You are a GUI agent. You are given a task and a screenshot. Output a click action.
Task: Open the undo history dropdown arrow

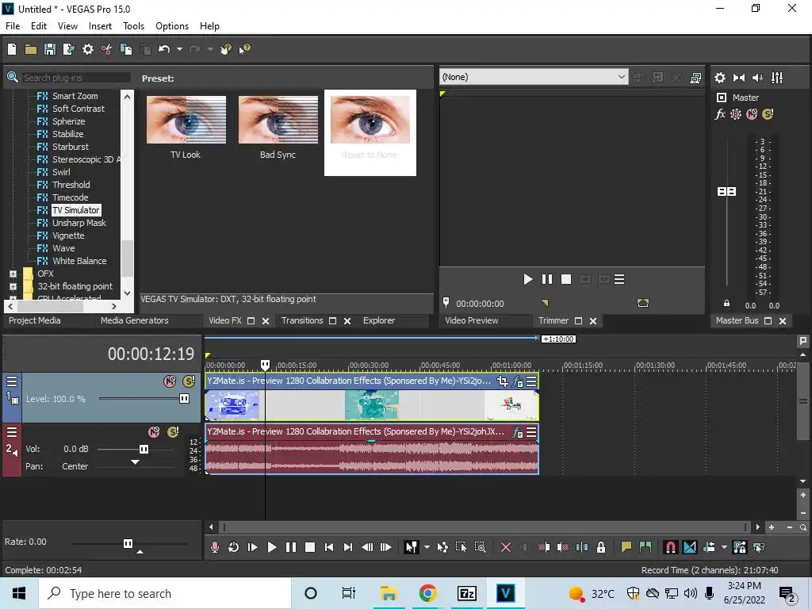click(x=180, y=49)
